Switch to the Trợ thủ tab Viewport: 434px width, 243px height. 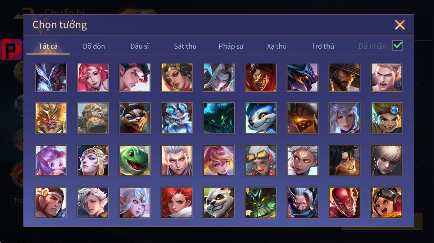point(323,46)
